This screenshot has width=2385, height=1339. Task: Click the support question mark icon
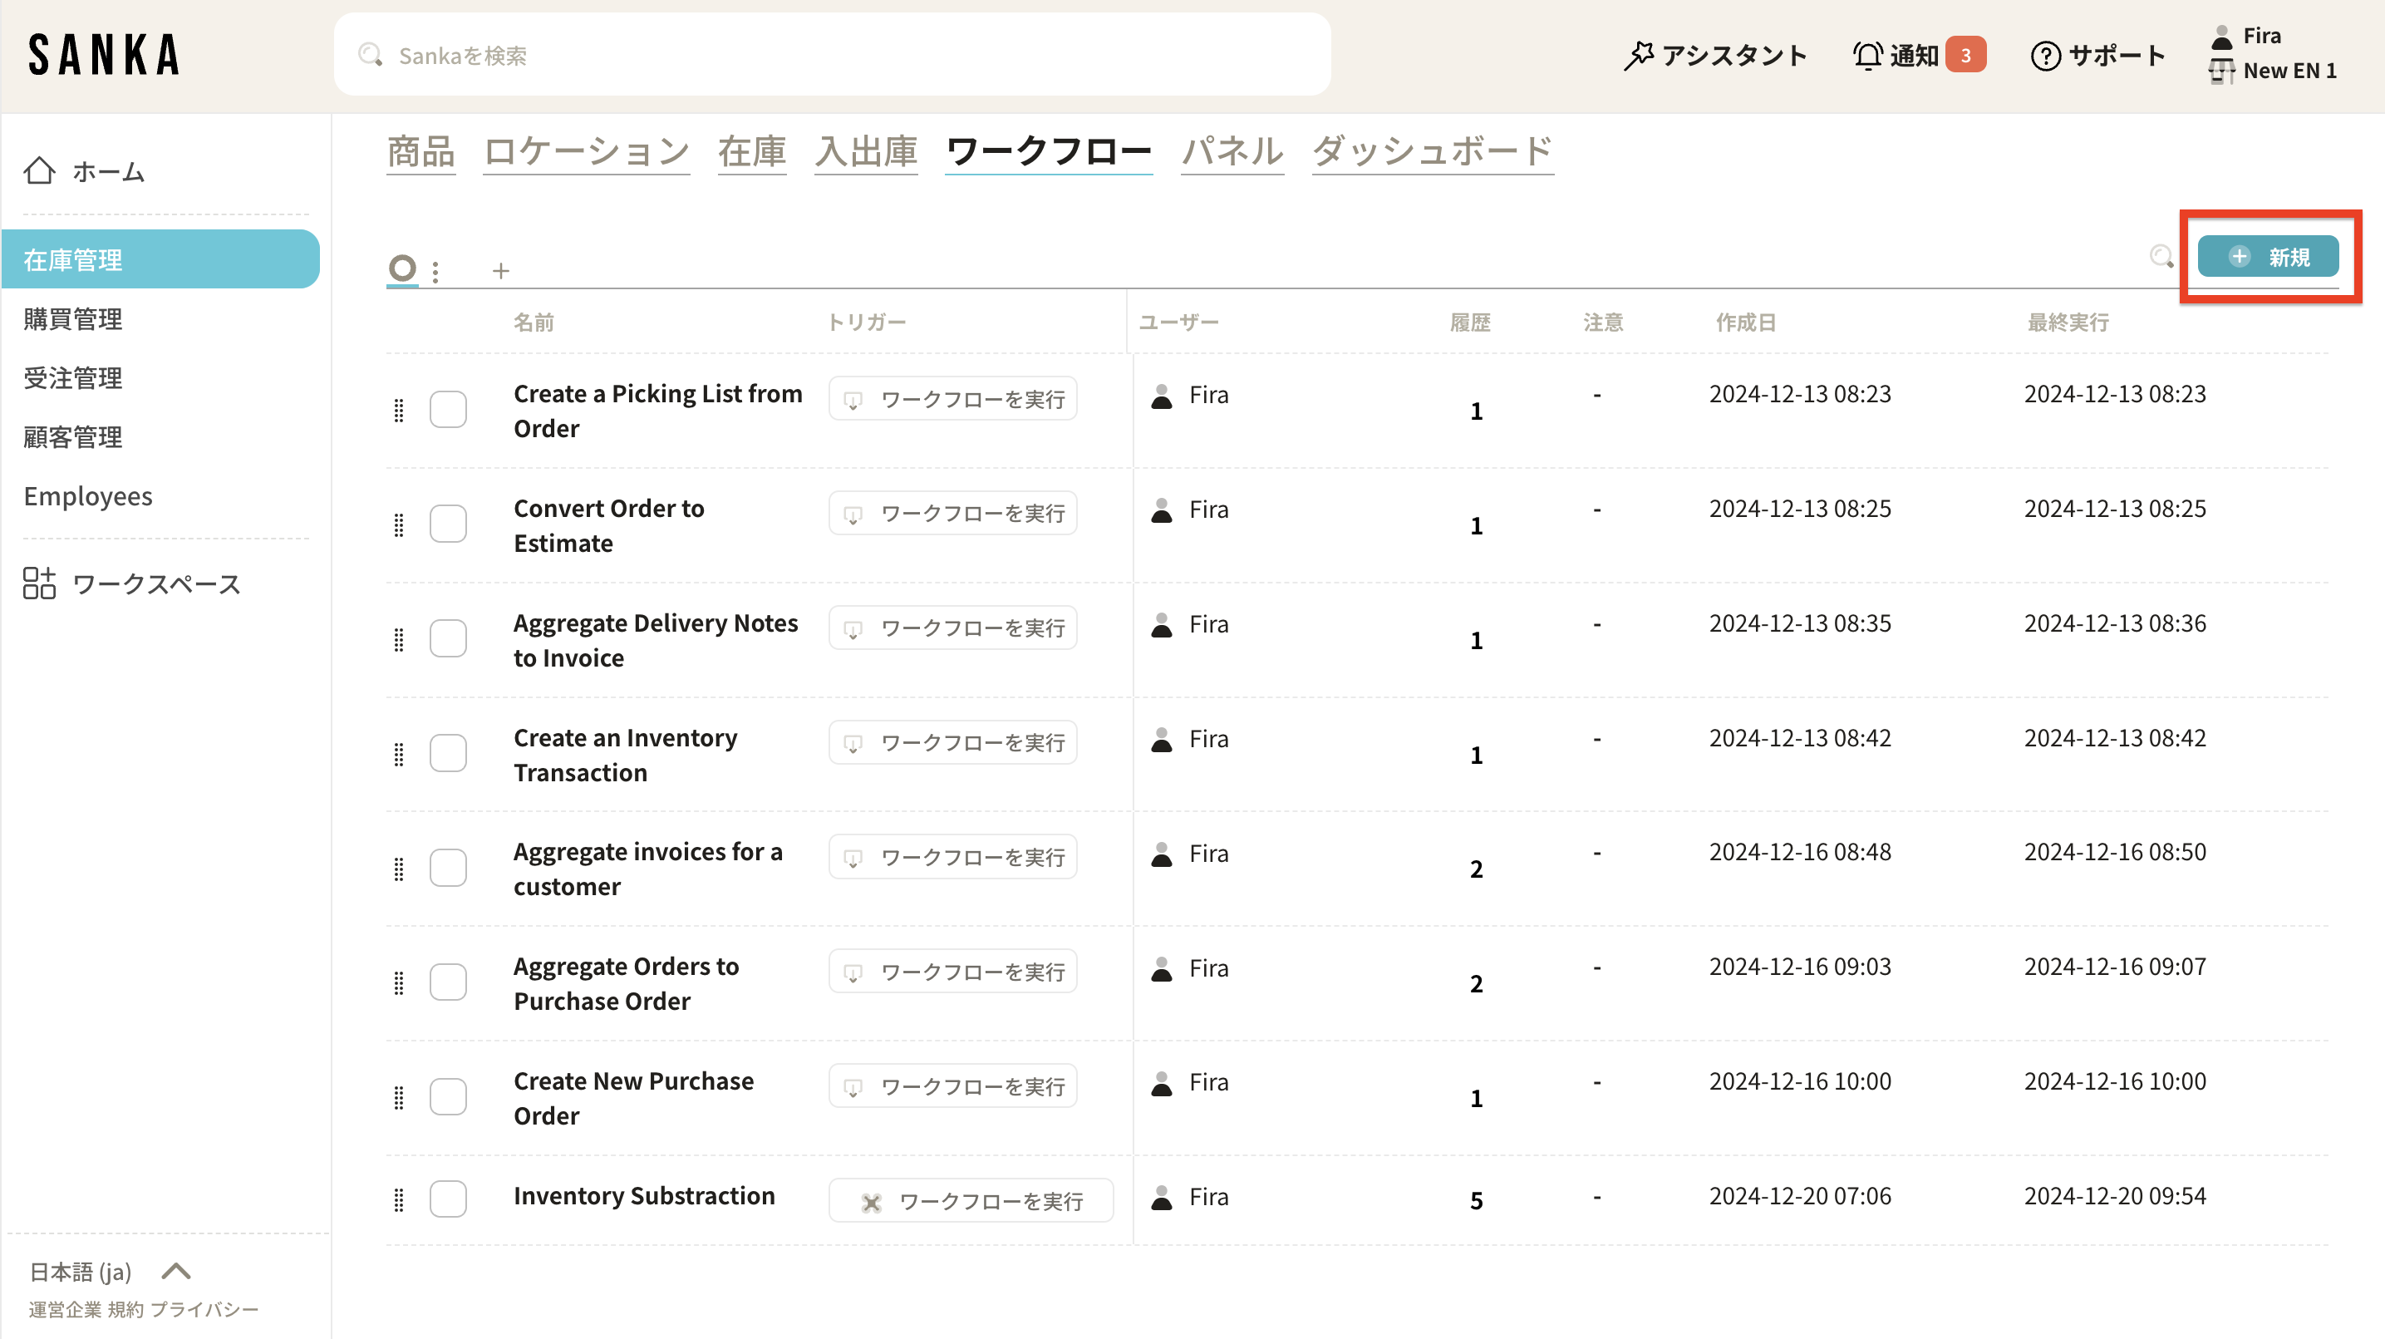pyautogui.click(x=2044, y=56)
